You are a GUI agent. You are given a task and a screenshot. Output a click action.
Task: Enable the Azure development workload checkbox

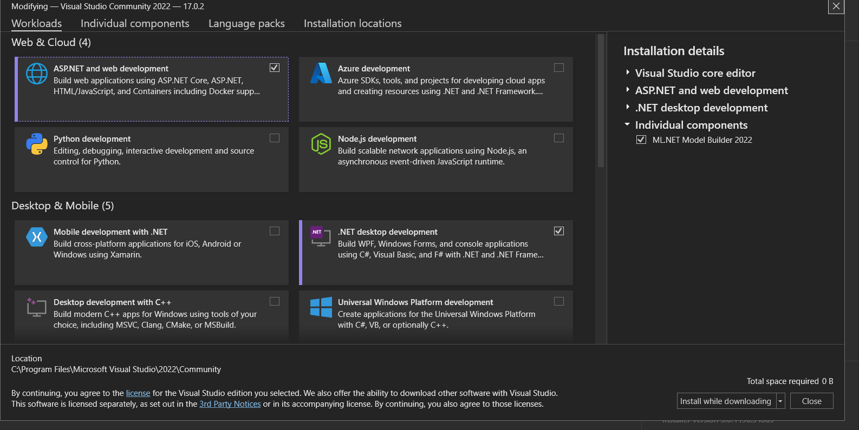click(x=559, y=68)
